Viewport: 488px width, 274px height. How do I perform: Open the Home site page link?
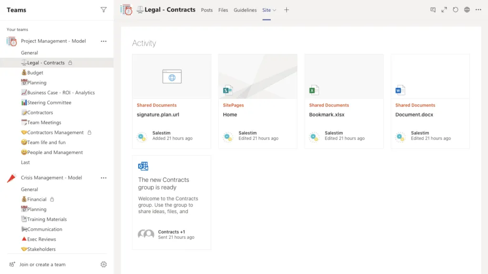point(230,115)
